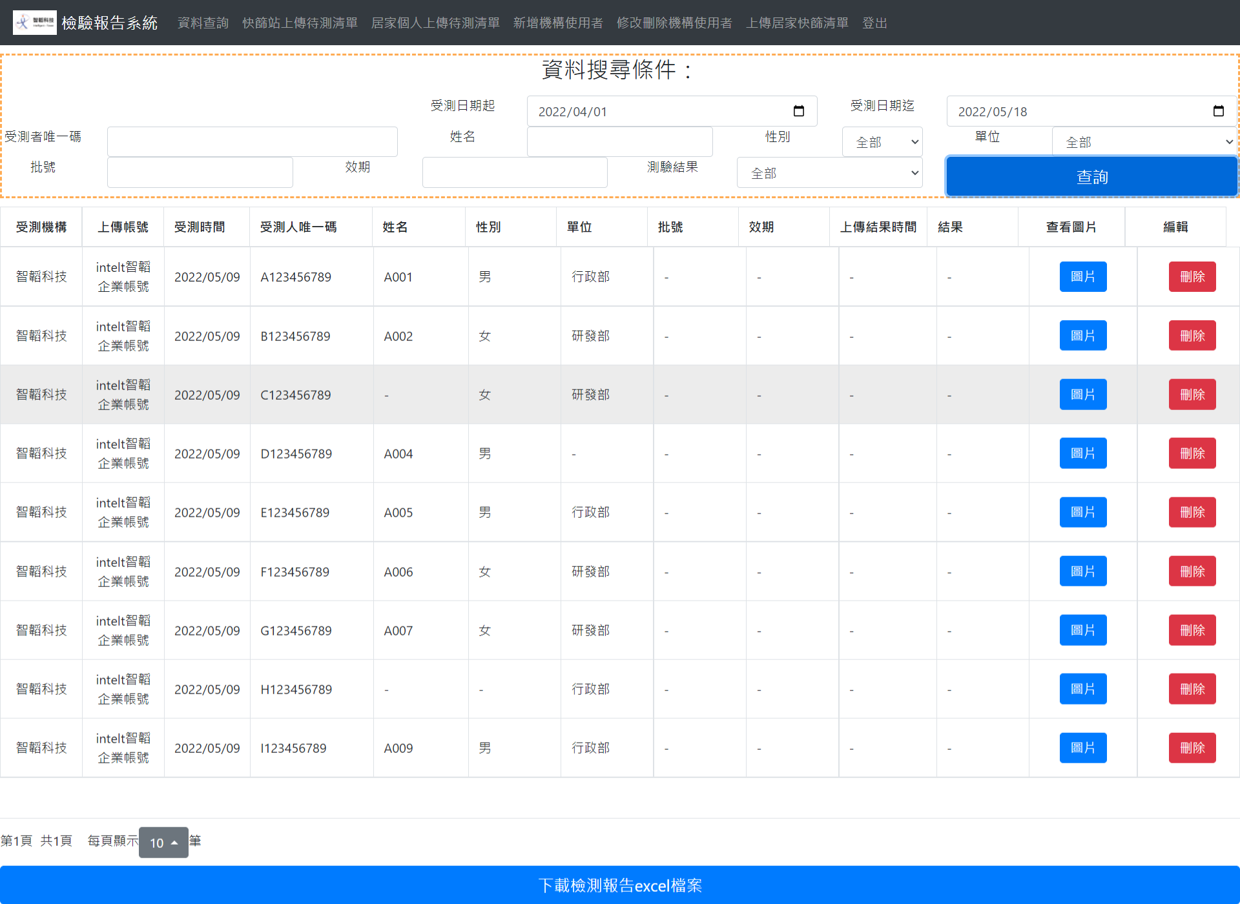Screen dimensions: 1240x904
Task: Go to 居家個人上傳待測清單
Action: pyautogui.click(x=436, y=23)
